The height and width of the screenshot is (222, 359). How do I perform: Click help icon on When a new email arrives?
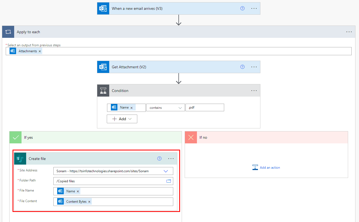tap(242, 8)
